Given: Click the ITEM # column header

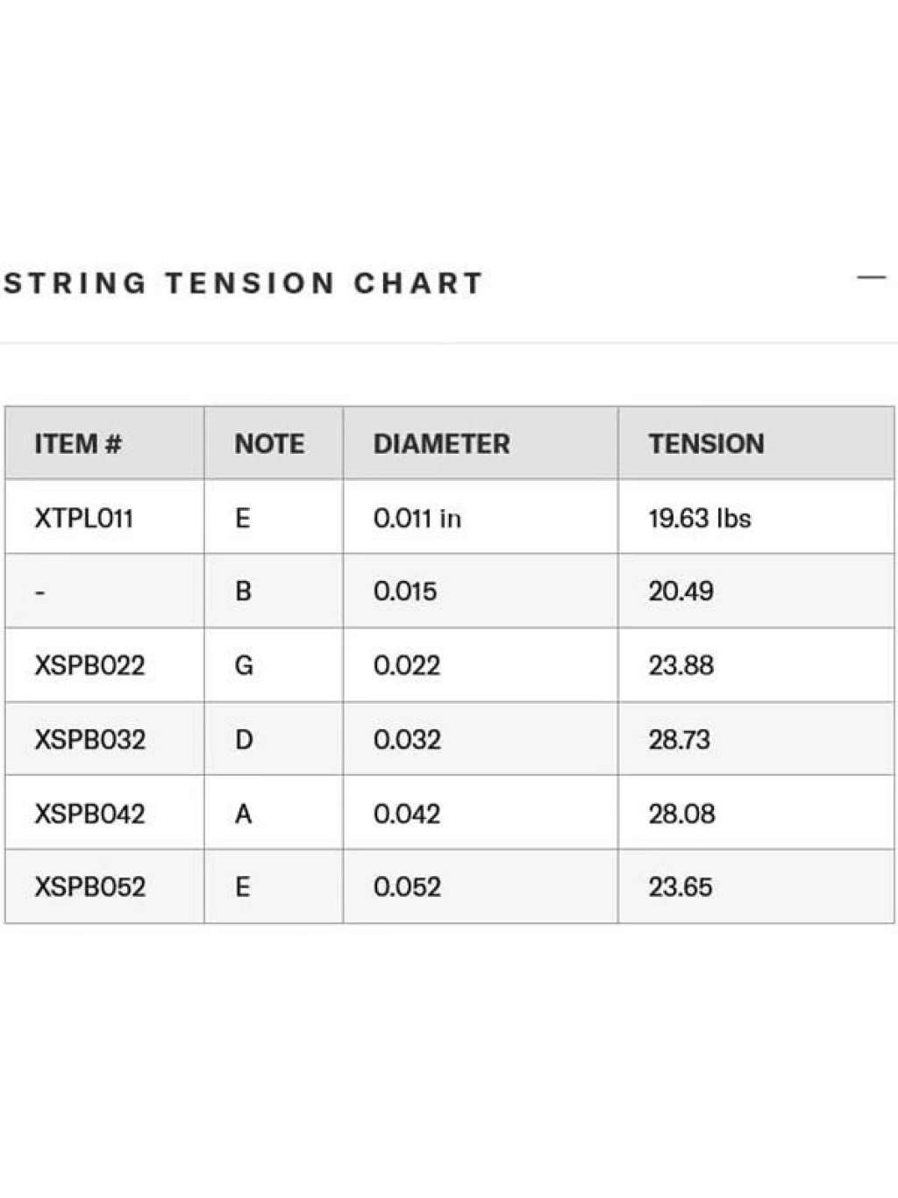Looking at the screenshot, I should point(77,444).
